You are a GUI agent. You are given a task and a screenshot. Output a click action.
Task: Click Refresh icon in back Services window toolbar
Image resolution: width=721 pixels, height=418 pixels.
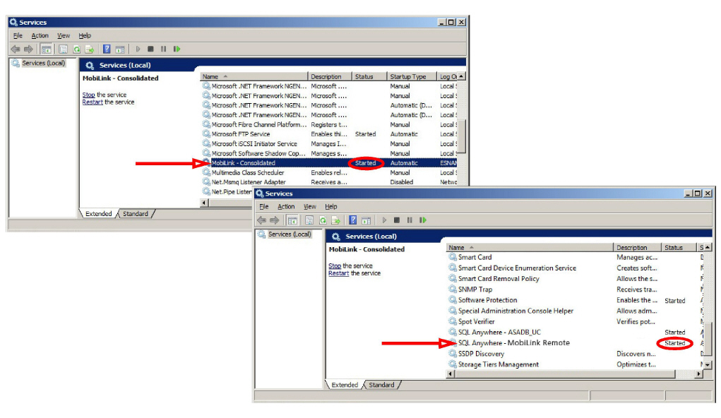click(x=77, y=49)
